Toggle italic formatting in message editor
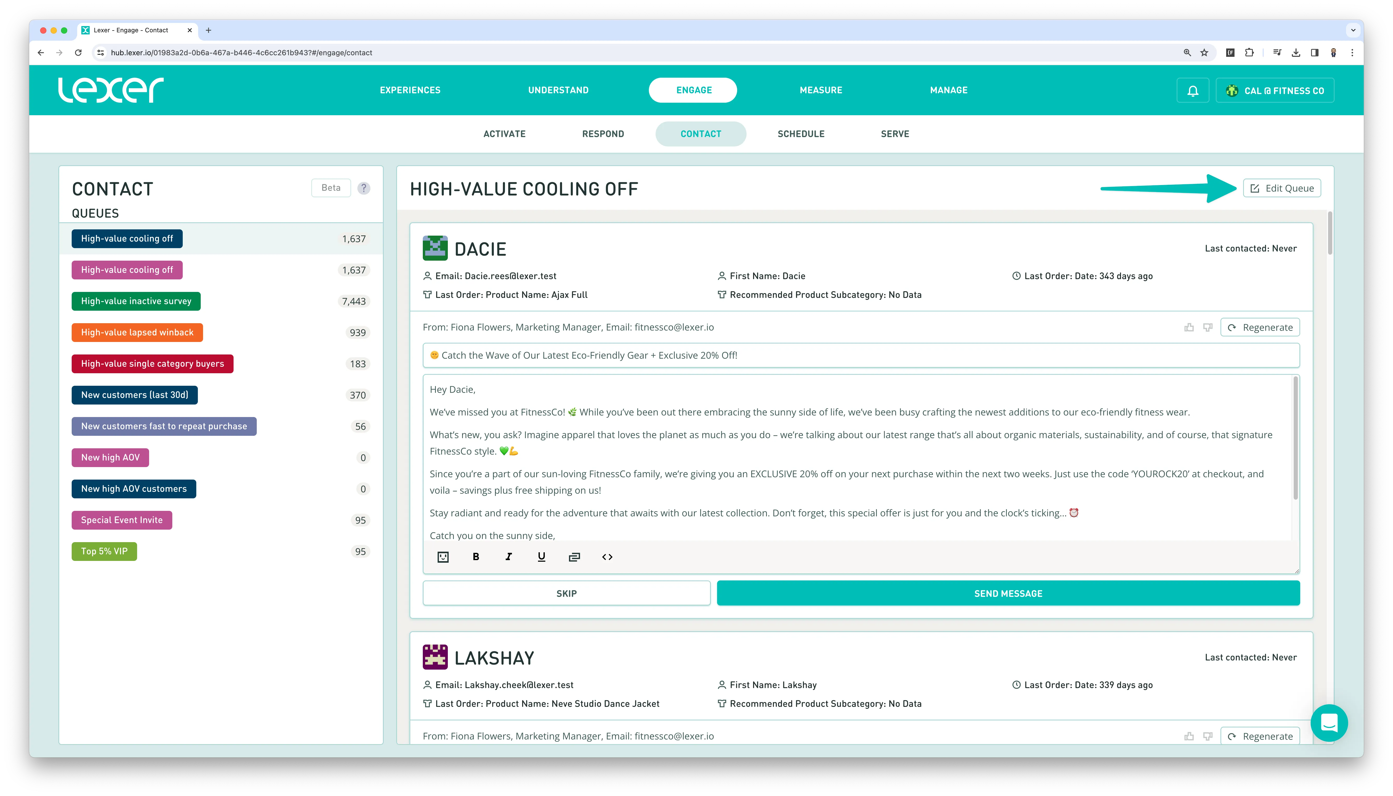This screenshot has height=796, width=1393. [509, 556]
